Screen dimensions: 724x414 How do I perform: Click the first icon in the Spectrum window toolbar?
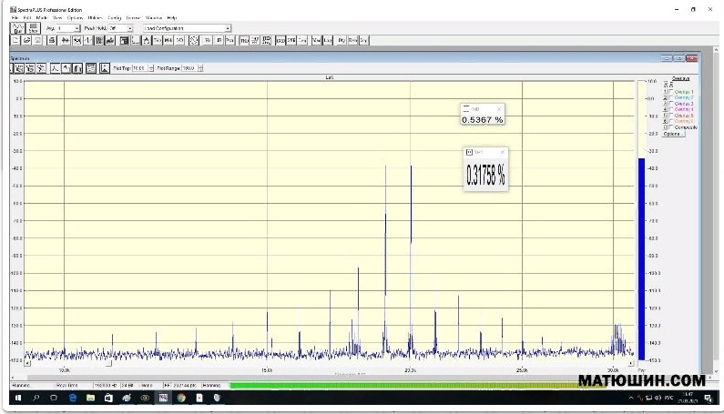[16, 68]
